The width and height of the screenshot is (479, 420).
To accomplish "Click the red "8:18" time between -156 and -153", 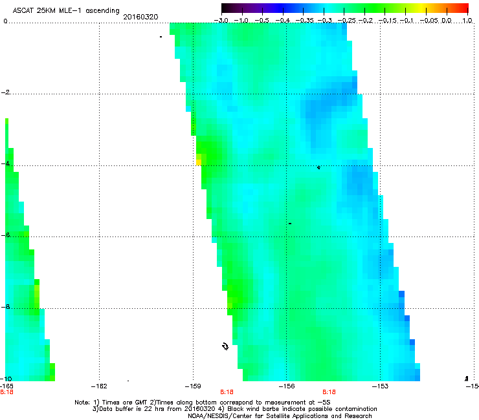I will pyautogui.click(x=329, y=392).
